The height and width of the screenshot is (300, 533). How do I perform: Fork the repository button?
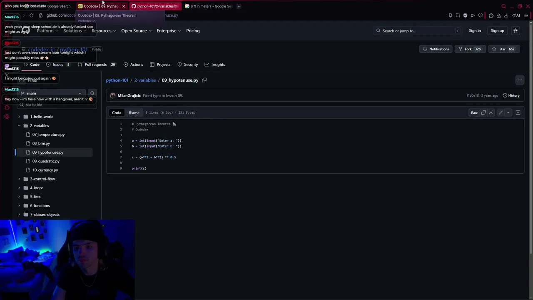pos(469,49)
